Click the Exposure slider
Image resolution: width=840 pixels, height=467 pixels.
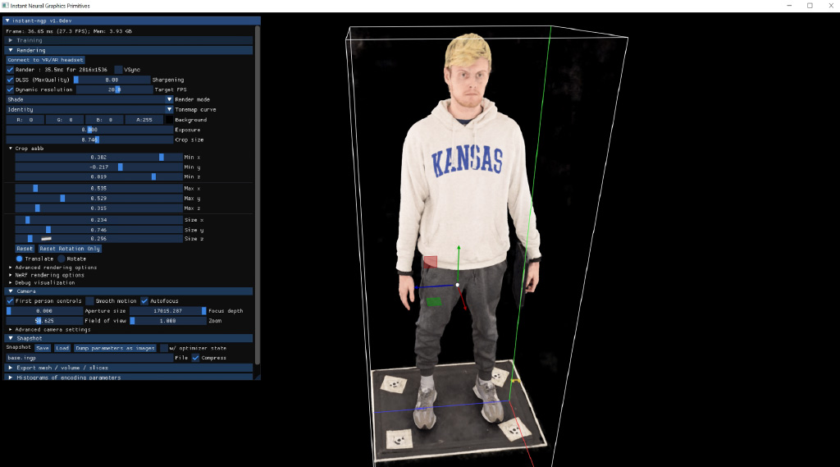tap(89, 130)
